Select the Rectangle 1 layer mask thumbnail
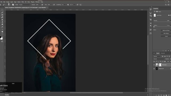Screen dimensions: 171x96 (160, 65)
